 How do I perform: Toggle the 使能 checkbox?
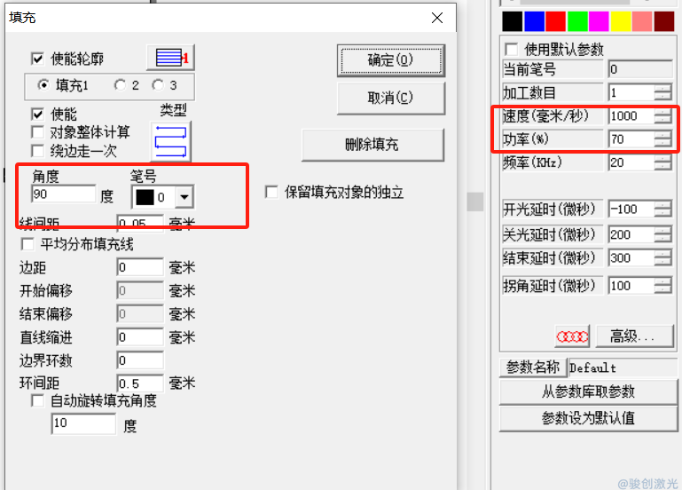tap(38, 114)
